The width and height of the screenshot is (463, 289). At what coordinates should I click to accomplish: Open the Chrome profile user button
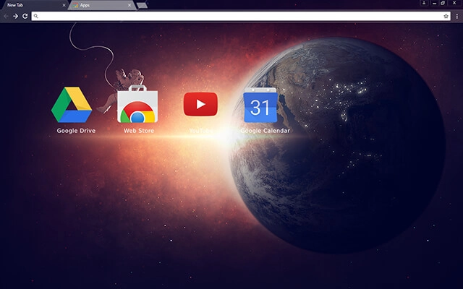point(424,3)
